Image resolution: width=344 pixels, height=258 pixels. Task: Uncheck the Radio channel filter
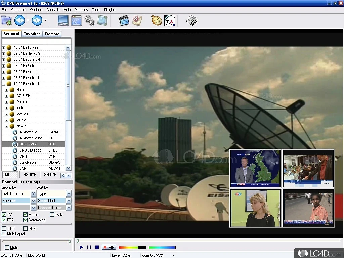click(x=26, y=215)
